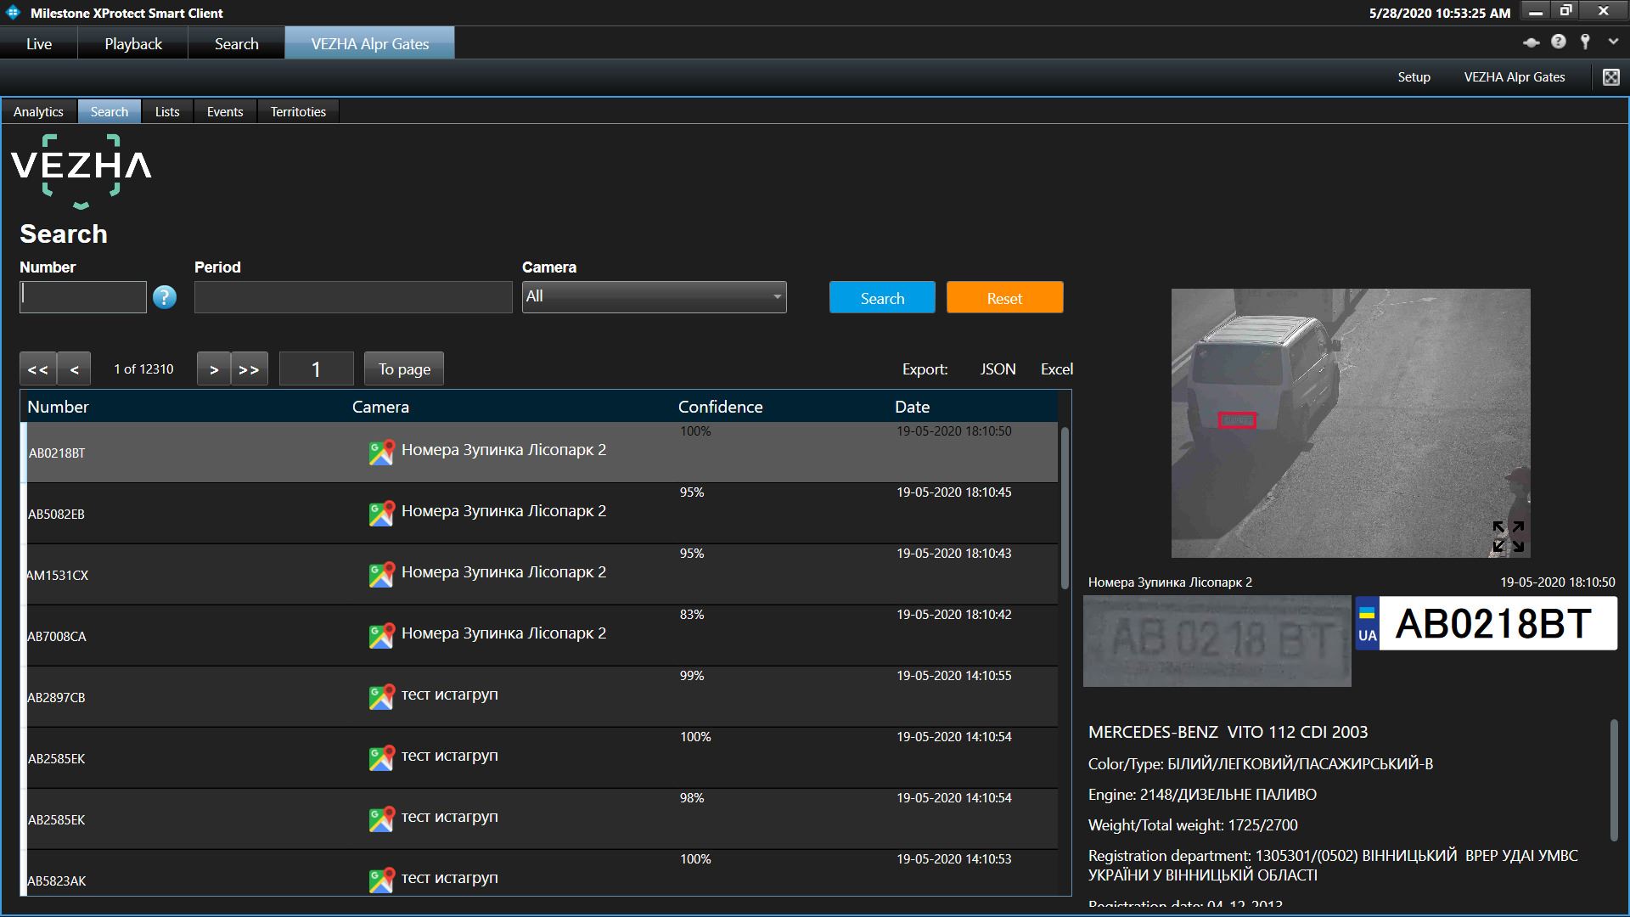Open map icon for AB0218BT row
The image size is (1630, 917).
(x=381, y=452)
